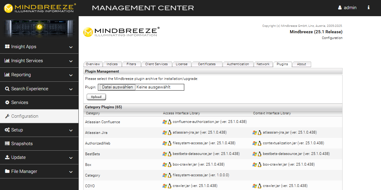This screenshot has height=190, width=381.
Task: Go to the Authentication tab
Action: pos(238,64)
